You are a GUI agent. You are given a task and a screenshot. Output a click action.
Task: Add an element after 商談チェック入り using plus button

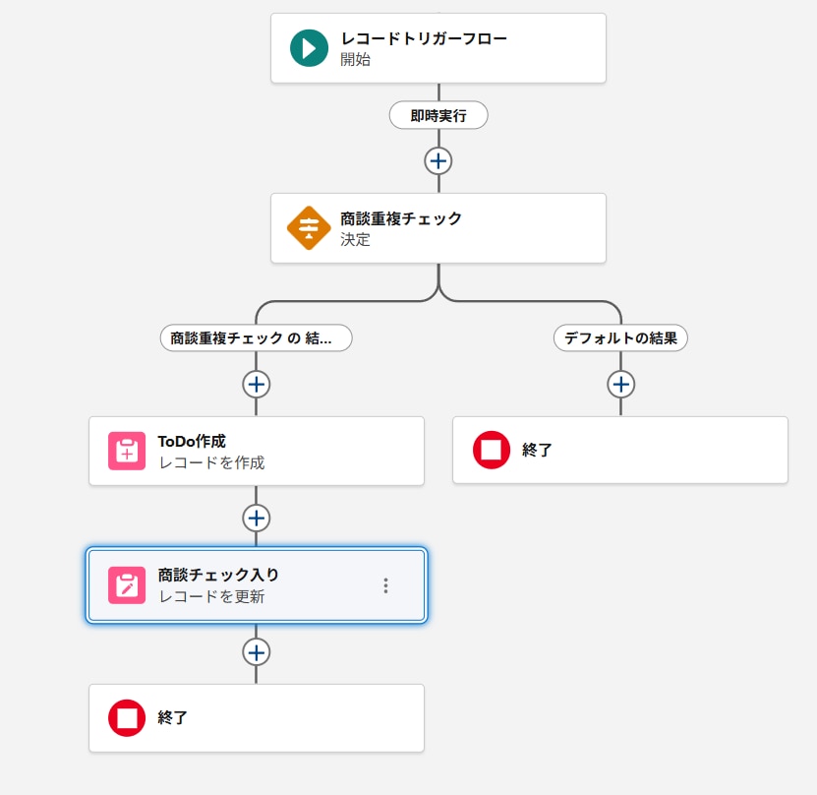[x=256, y=651]
